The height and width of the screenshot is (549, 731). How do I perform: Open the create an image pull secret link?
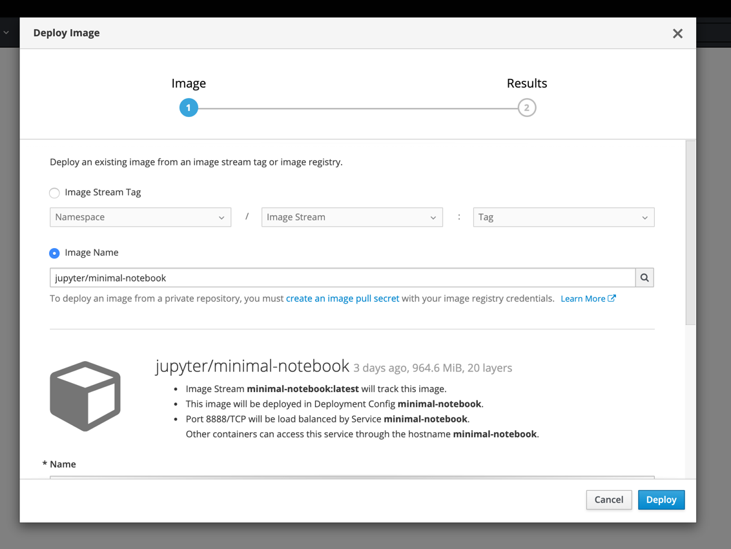342,298
